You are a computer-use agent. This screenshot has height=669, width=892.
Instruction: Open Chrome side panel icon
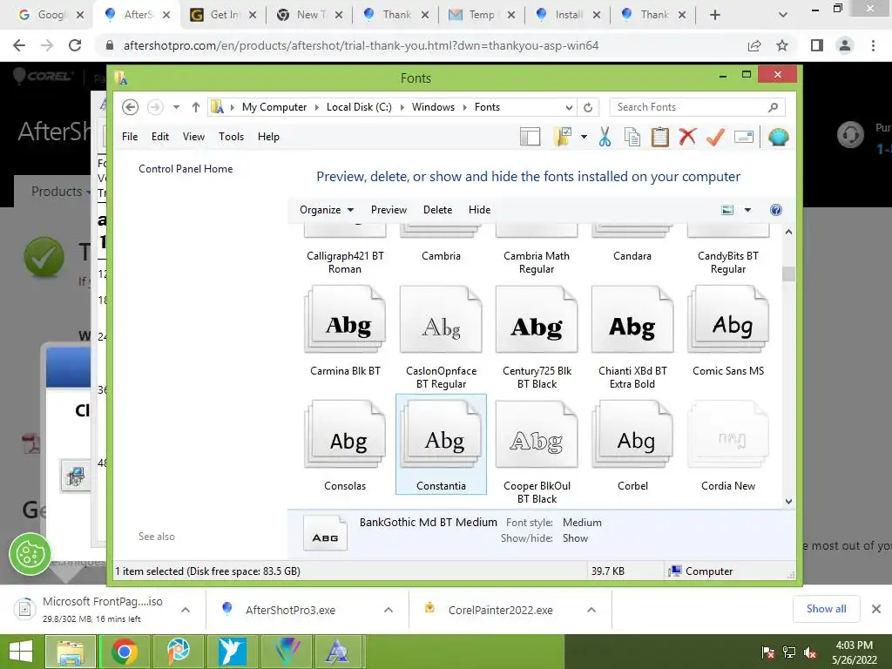click(817, 45)
